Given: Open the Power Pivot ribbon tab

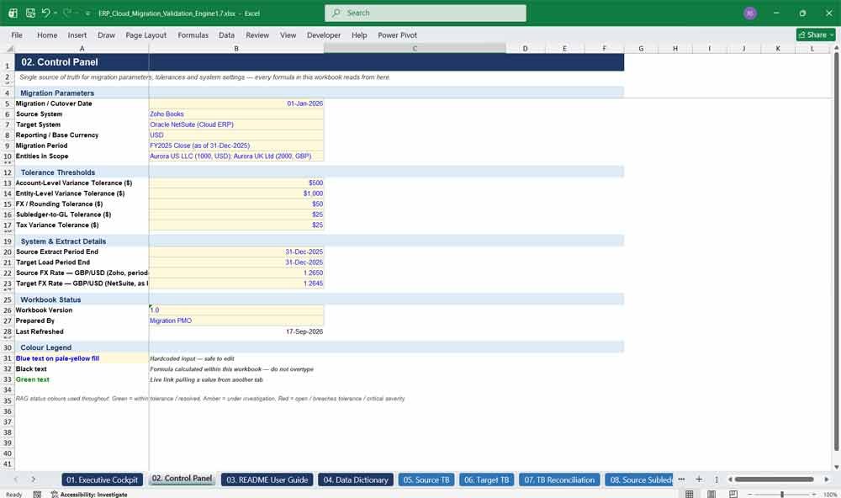Looking at the screenshot, I should click(x=398, y=34).
